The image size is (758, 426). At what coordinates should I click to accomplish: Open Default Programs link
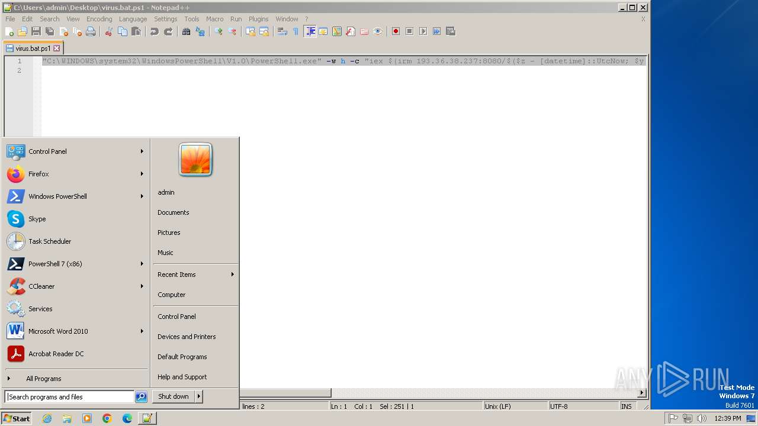[x=182, y=357]
